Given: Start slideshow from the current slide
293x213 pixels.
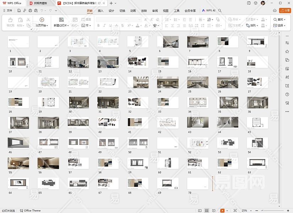Looking at the screenshot, I should tap(42, 20).
